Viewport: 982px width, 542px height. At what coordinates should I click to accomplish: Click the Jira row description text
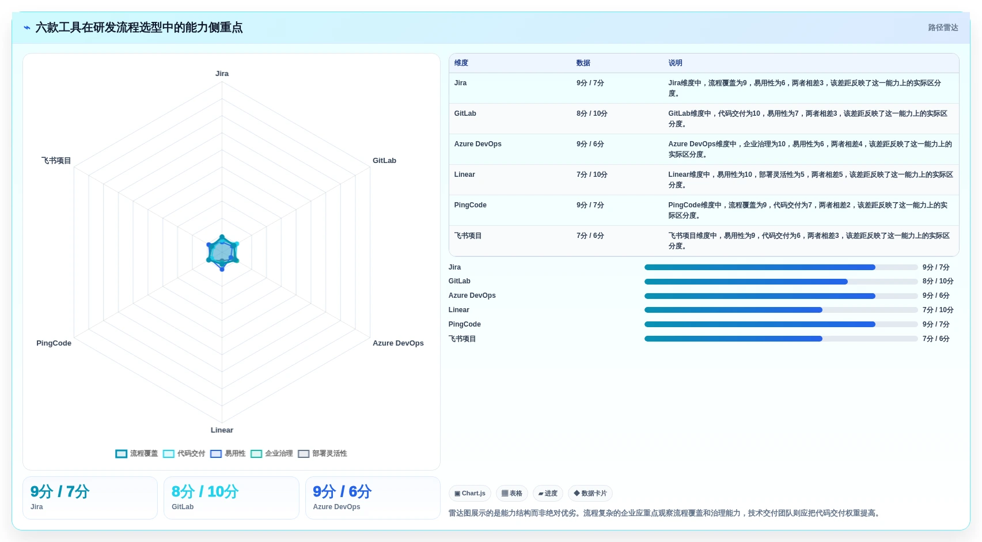(x=805, y=88)
